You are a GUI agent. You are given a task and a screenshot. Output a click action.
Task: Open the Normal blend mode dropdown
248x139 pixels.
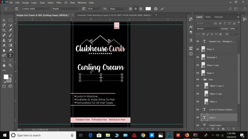[208, 29]
